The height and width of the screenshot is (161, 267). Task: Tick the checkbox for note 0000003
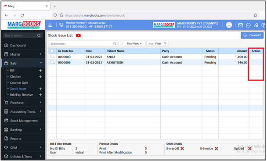(52, 57)
